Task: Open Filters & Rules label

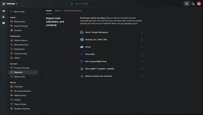Action: pos(20,104)
